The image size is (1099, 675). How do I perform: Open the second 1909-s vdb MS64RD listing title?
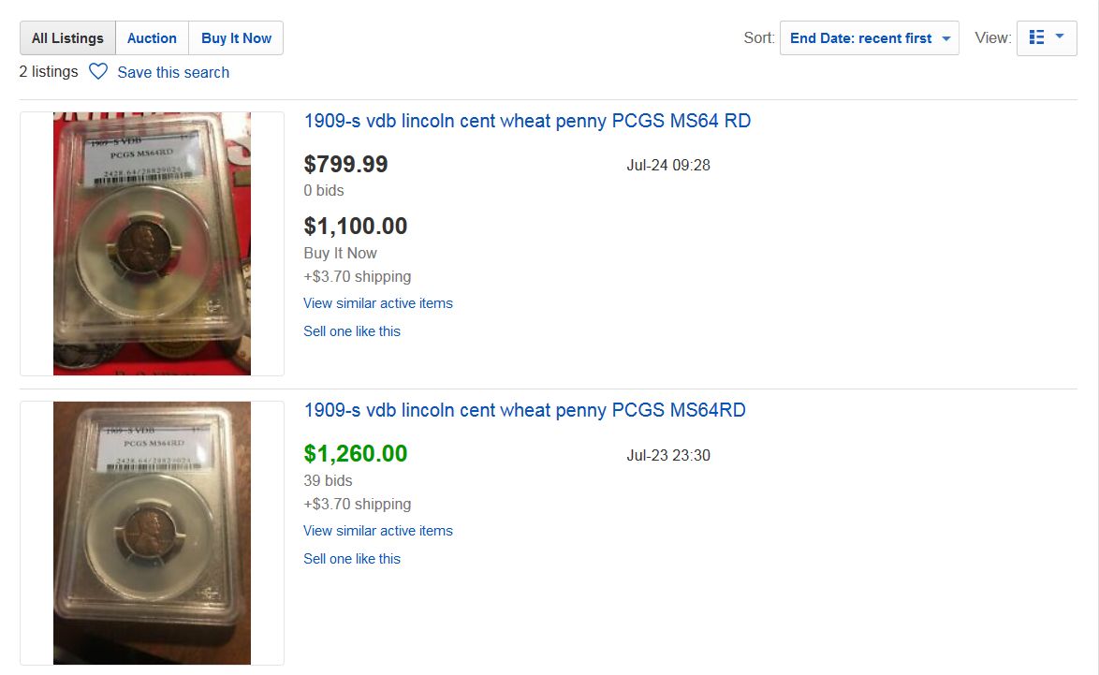point(524,410)
